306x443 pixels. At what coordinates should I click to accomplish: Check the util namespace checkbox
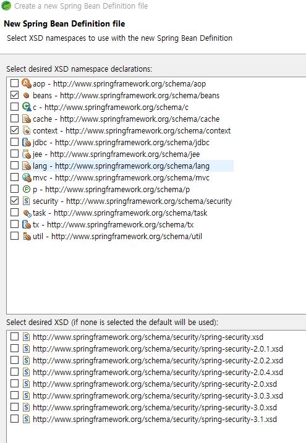point(14,235)
